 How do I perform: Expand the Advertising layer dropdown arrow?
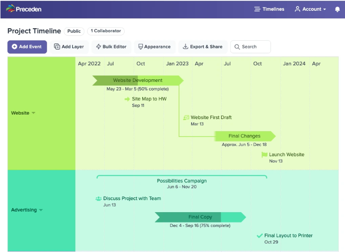point(41,210)
